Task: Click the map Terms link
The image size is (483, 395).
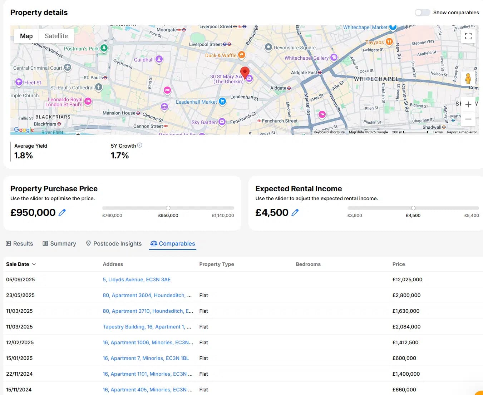Action: tap(438, 132)
